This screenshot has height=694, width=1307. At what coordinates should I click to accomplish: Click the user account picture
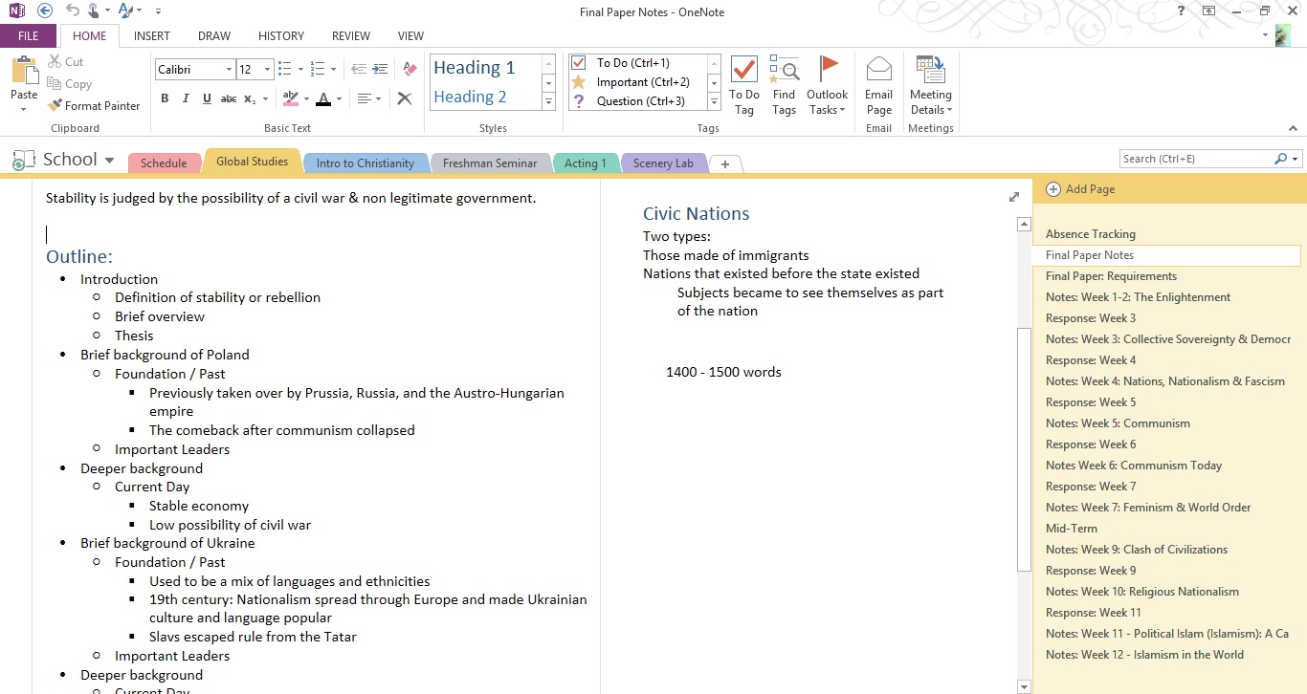click(x=1284, y=35)
